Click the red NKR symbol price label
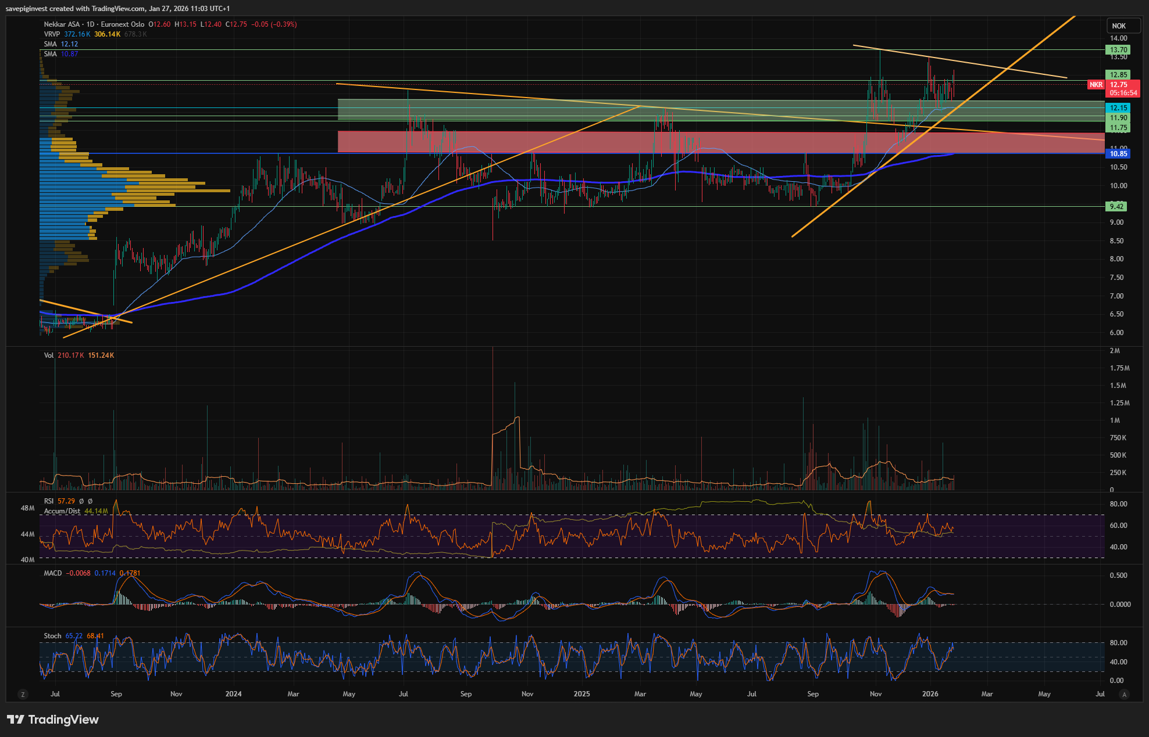This screenshot has width=1149, height=737. 1096,85
